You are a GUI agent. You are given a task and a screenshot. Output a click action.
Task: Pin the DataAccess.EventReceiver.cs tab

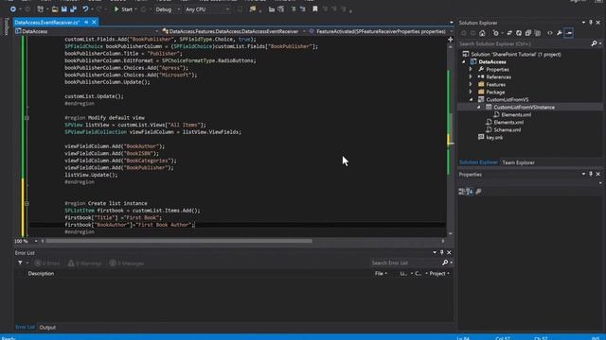(x=86, y=23)
